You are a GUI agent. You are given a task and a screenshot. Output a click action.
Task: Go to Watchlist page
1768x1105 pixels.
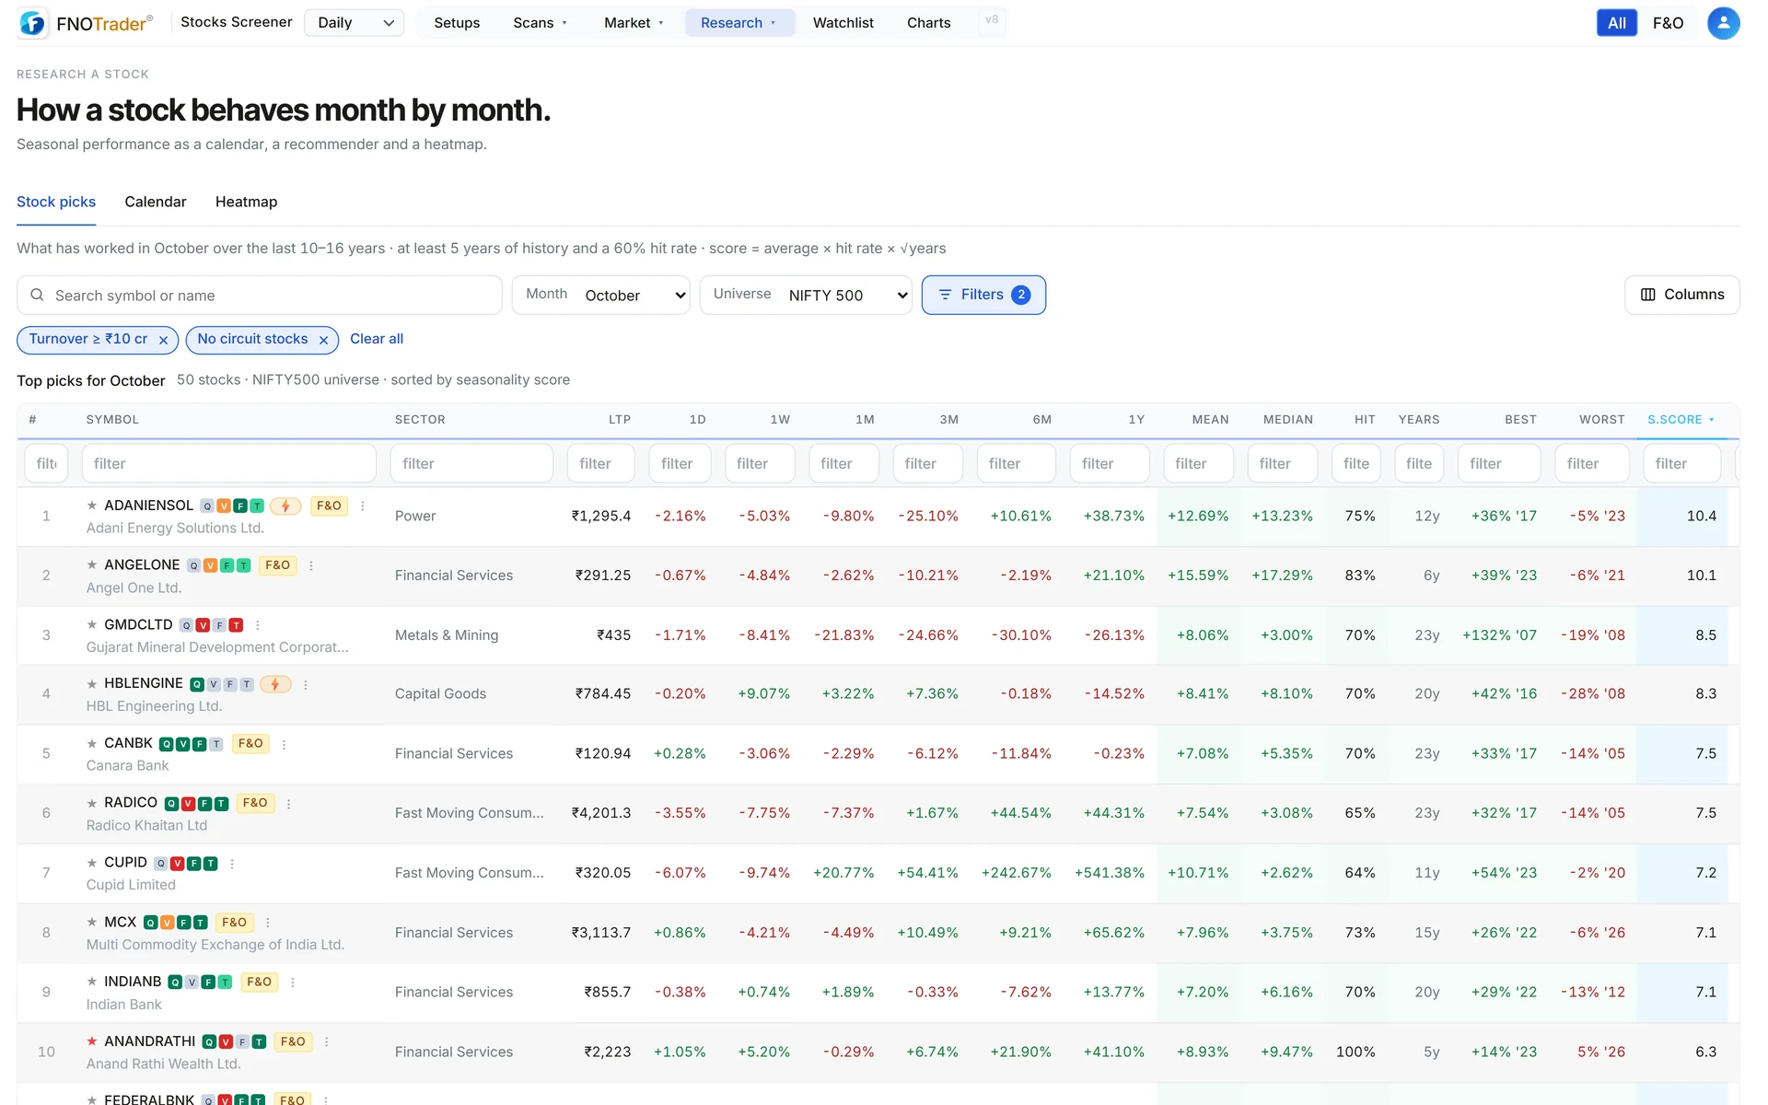843,23
